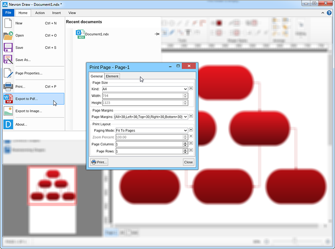Screen dimensions: 335x249
Task: Decrease Page Rows with the down spinner
Action: tap(186, 153)
